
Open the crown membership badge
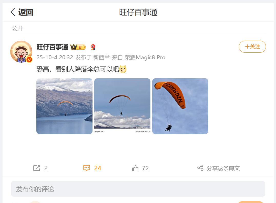(78, 47)
